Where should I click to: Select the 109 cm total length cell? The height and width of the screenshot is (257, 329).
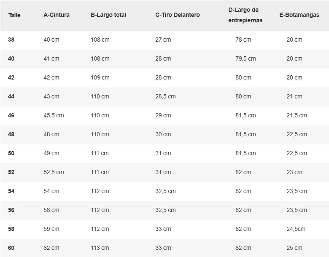click(x=100, y=77)
